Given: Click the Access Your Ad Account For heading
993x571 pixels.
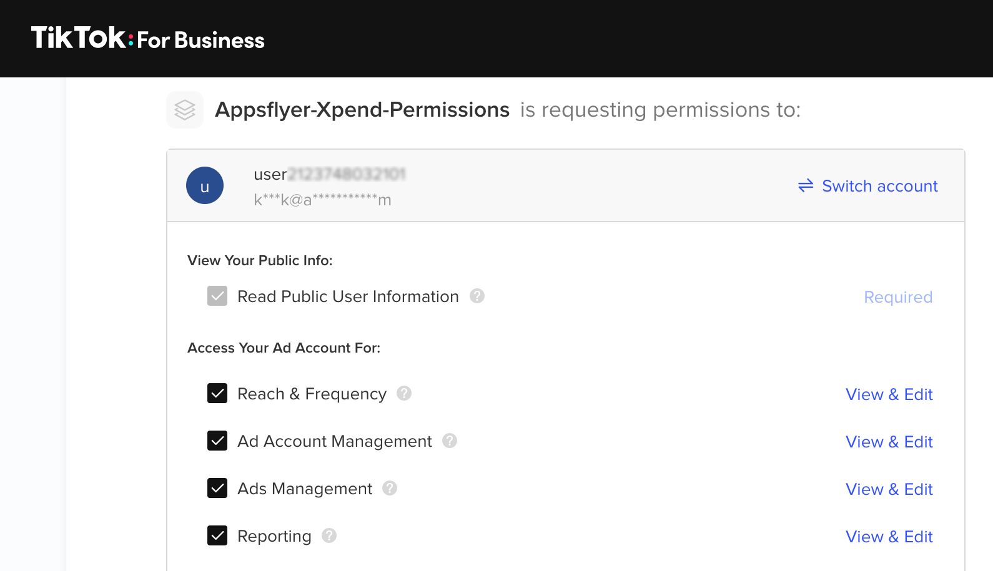Looking at the screenshot, I should pos(284,348).
